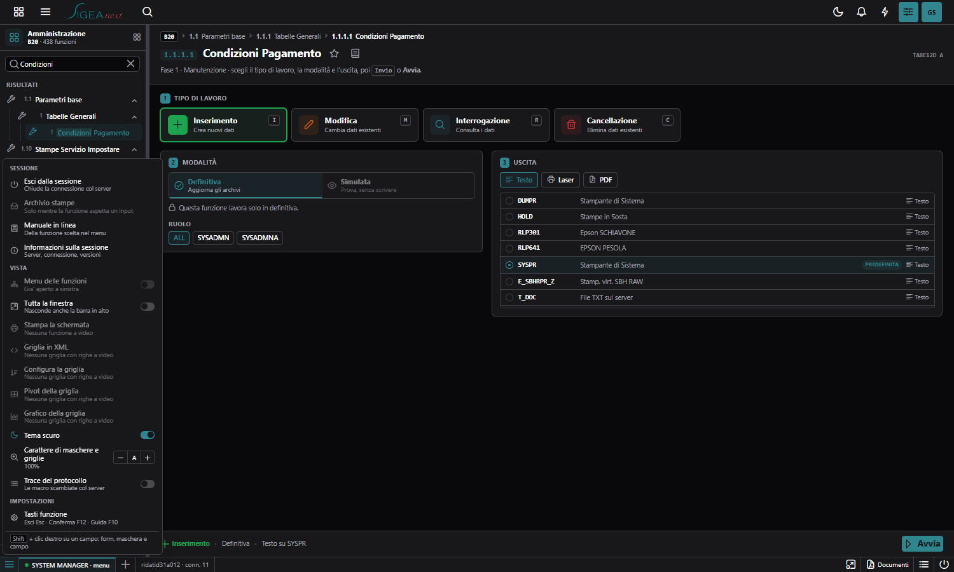Collapse the Tabelle Generali tree chevron
Screen dimensions: 954x572
click(x=134, y=117)
